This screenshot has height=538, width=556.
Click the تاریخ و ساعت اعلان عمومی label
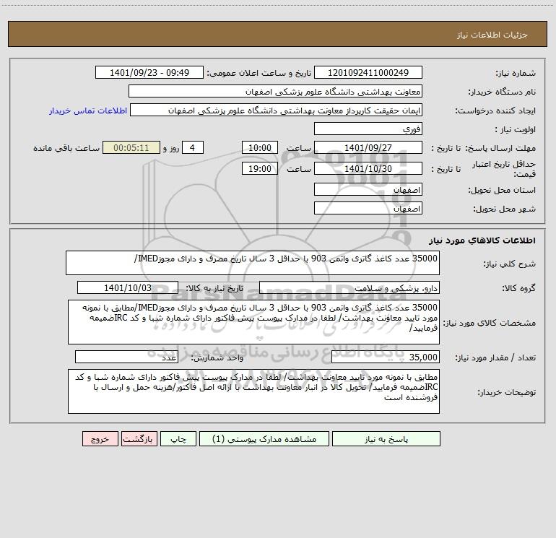tap(259, 73)
